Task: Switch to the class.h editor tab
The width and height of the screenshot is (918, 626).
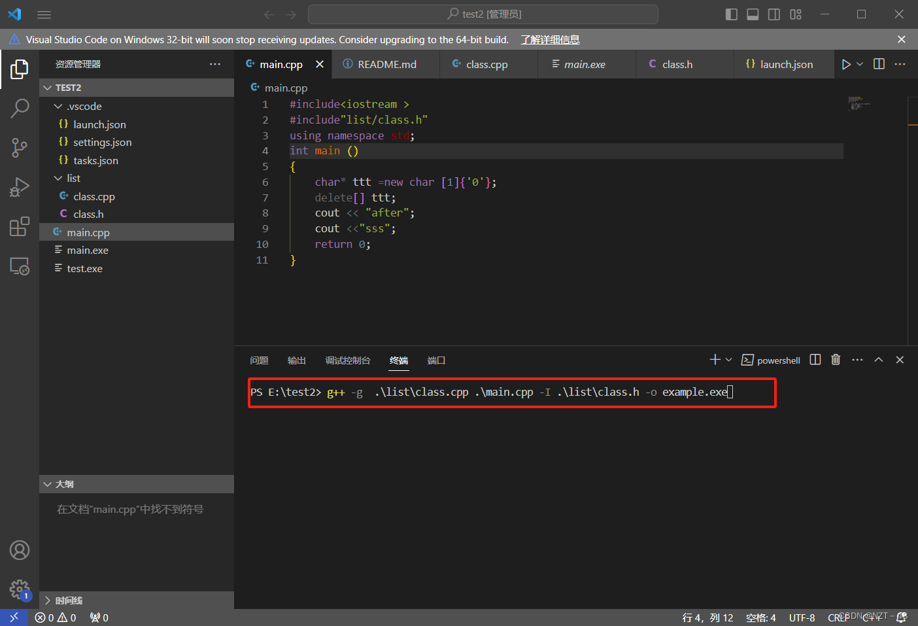Action: (x=685, y=64)
